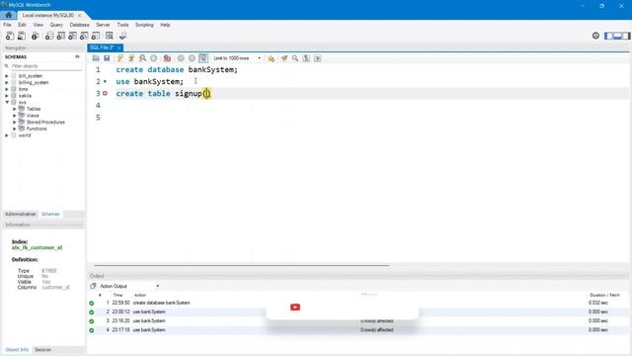Select the Functions node under sys
Screen dimensions: 632x356
(x=37, y=129)
